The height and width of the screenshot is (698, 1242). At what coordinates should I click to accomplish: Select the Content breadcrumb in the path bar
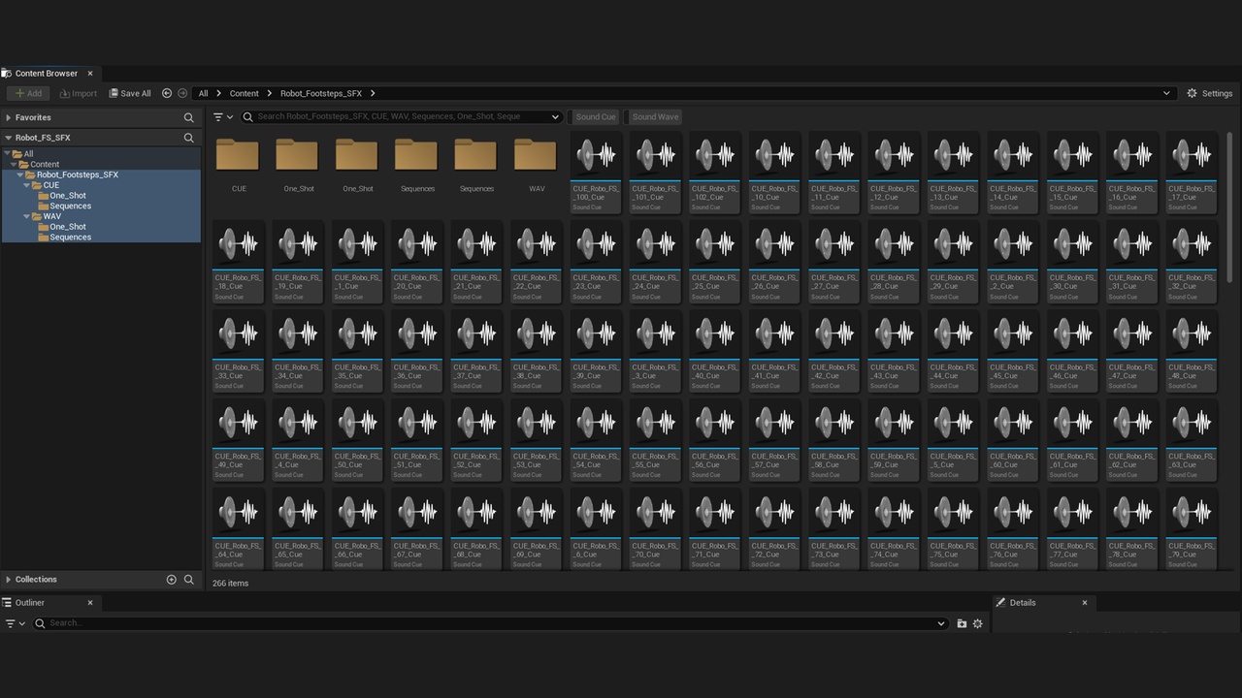245,93
